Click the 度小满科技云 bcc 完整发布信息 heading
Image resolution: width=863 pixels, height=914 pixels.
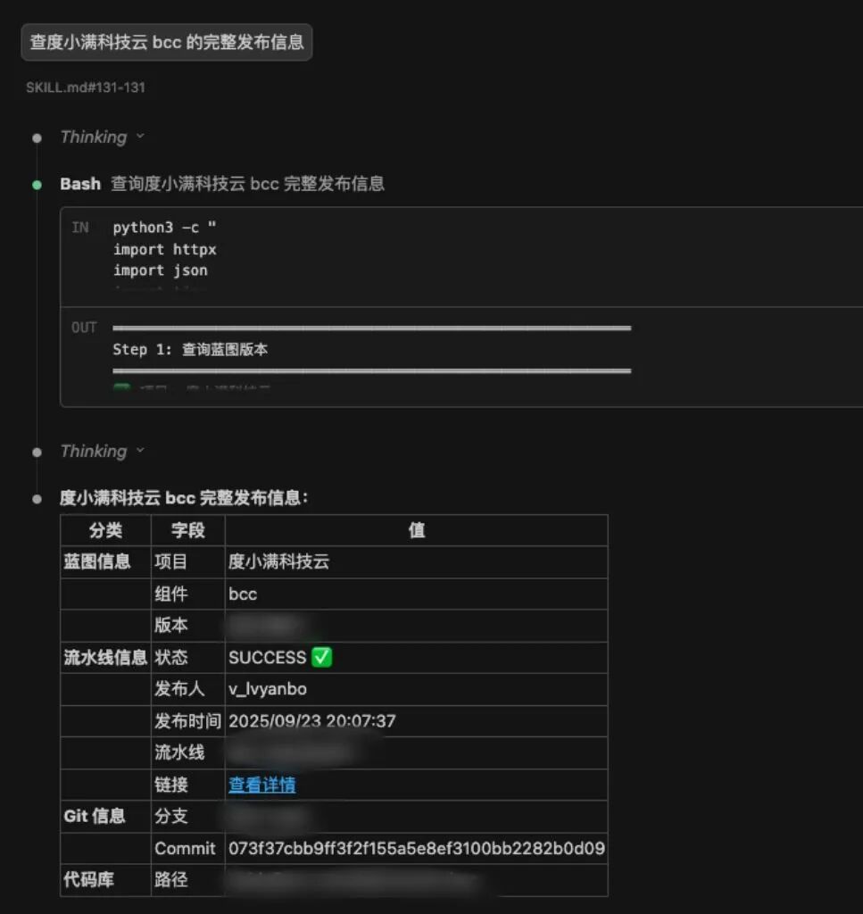[x=184, y=498]
